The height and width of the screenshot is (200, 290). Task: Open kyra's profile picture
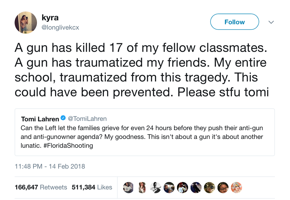pyautogui.click(x=26, y=22)
